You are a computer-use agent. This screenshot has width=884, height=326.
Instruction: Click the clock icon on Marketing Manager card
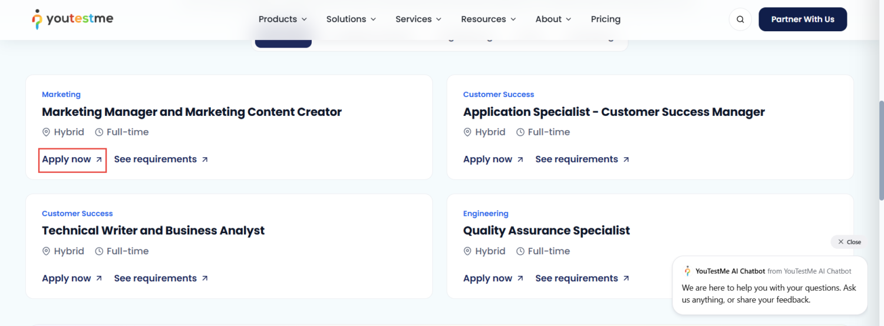[99, 132]
